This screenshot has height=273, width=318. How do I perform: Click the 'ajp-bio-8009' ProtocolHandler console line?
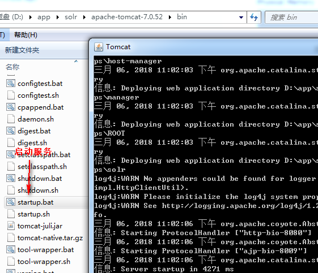click(200, 251)
